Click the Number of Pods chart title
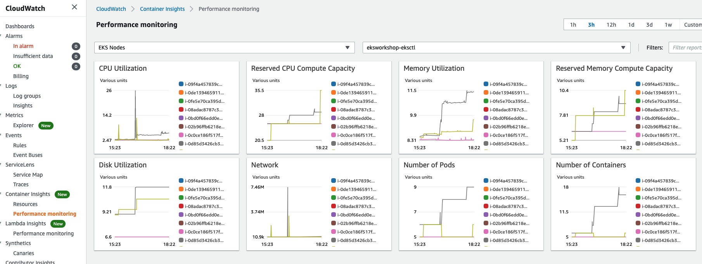Viewport: 702px width, 264px height. 429,165
